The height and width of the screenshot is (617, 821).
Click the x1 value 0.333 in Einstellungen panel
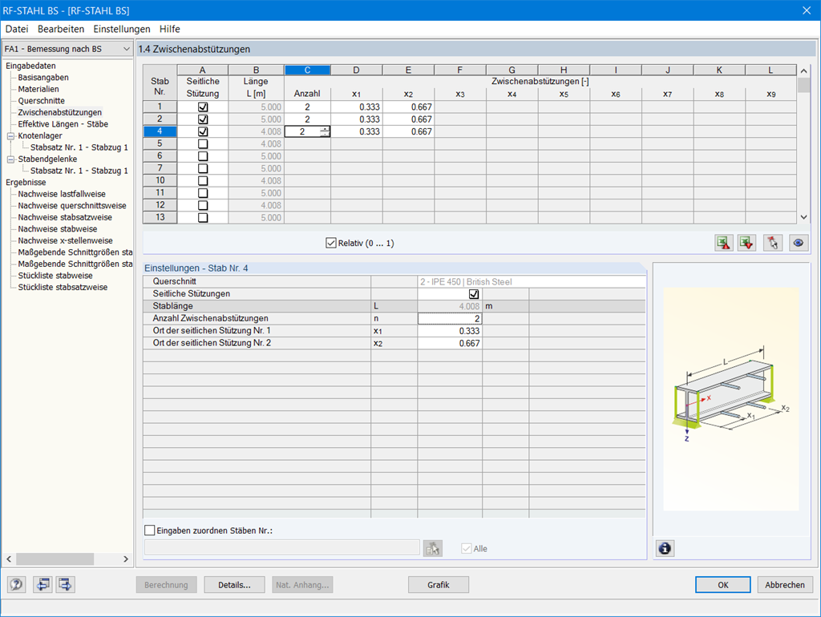[450, 331]
